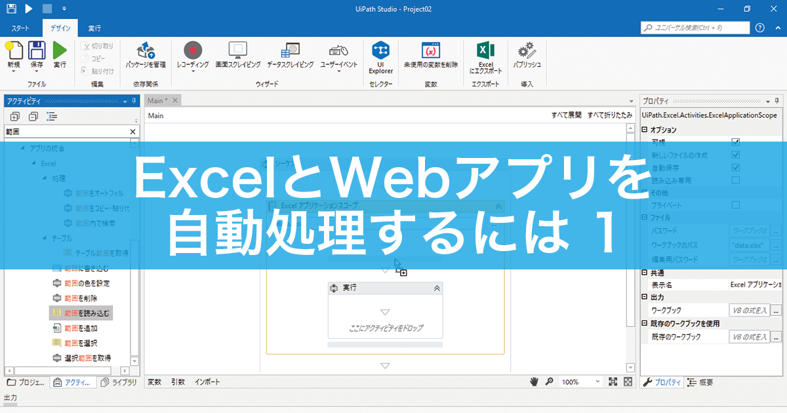Open the dropdown arrow under 新規
The image size is (787, 413).
(14, 71)
